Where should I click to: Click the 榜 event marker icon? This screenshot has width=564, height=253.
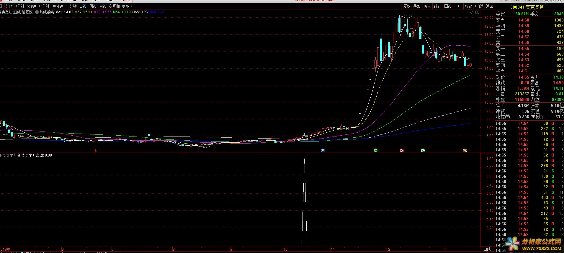pos(465,151)
